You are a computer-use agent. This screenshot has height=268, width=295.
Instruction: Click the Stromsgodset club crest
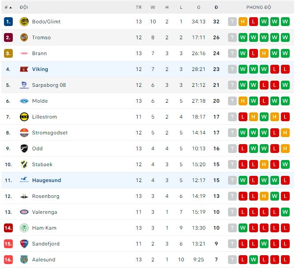24,133
